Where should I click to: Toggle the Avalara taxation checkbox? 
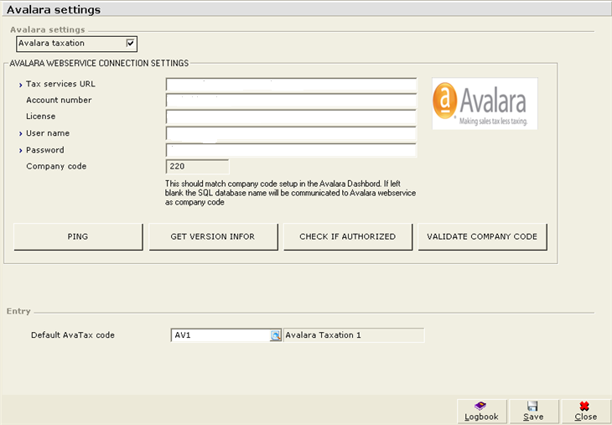(x=130, y=43)
